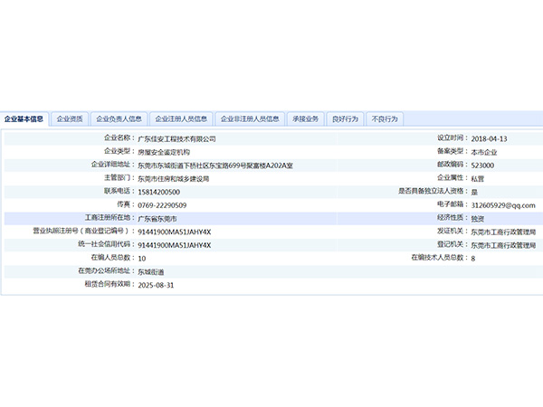Click the business license number value

[x=174, y=232]
